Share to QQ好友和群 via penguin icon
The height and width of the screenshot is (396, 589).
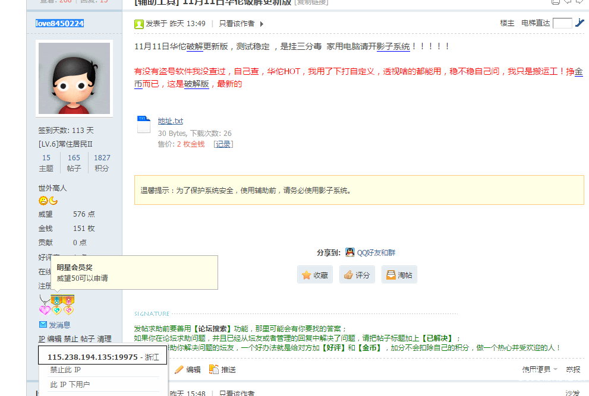click(x=350, y=252)
